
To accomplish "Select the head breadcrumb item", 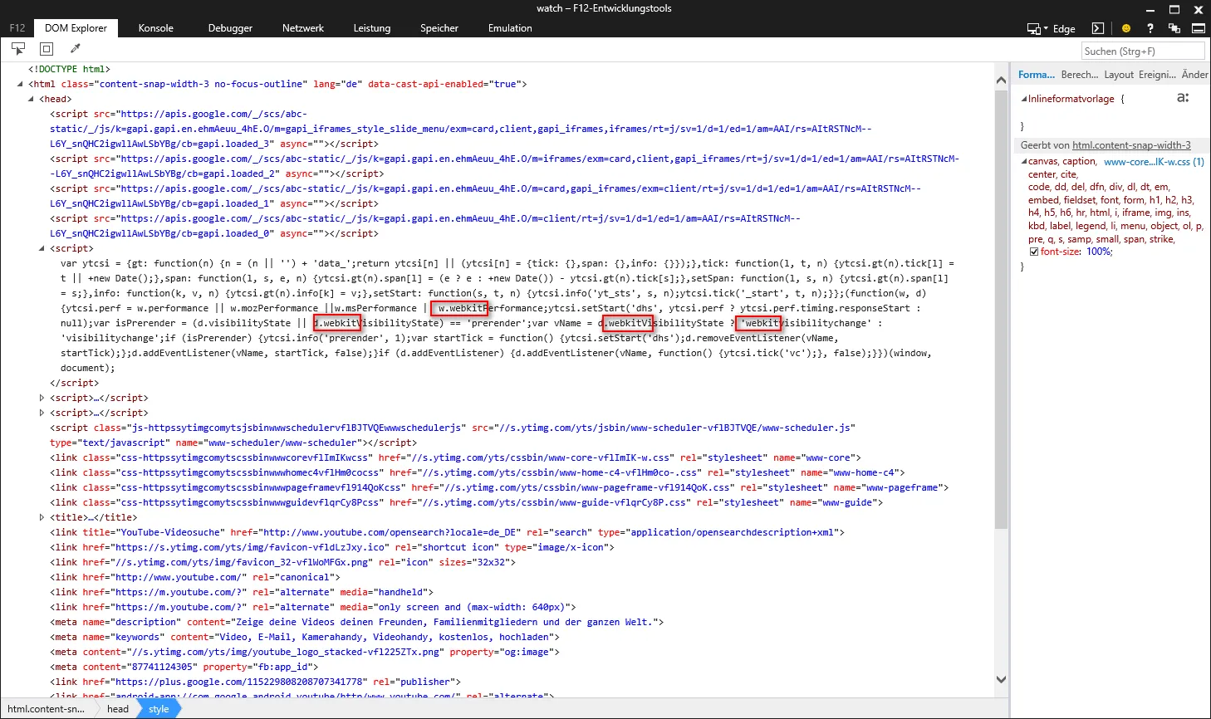I will pos(118,709).
